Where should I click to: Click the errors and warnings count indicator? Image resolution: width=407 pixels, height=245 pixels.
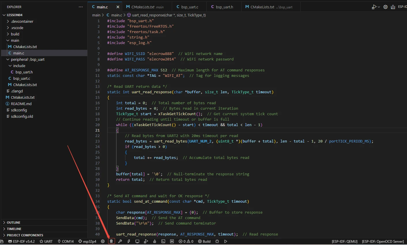click(x=186, y=241)
